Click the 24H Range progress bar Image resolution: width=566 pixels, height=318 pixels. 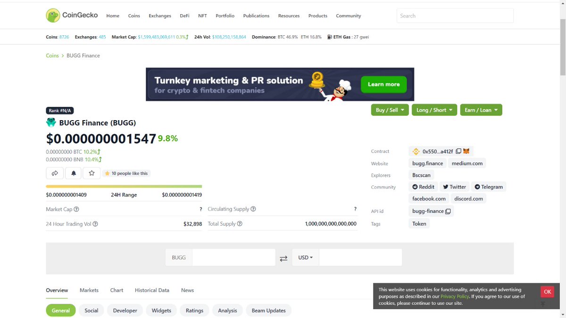click(124, 187)
